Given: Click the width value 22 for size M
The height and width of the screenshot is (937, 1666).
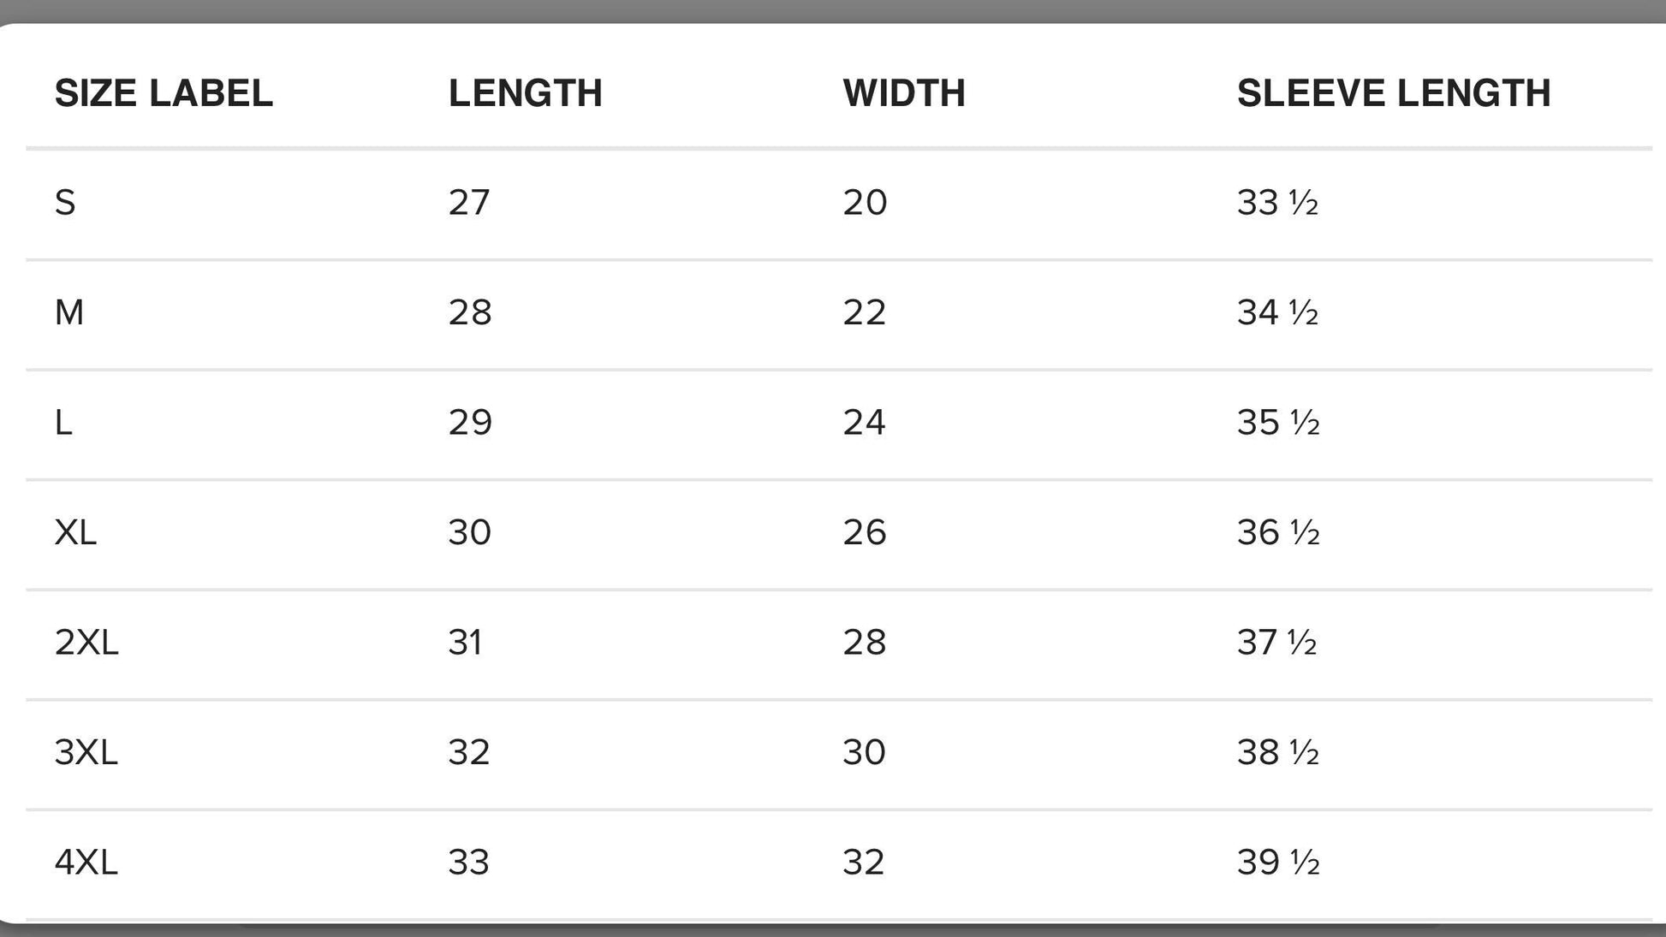Looking at the screenshot, I should tap(864, 312).
